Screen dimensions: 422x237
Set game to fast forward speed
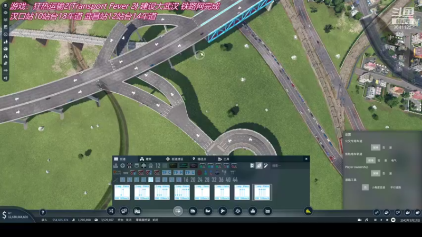(387, 220)
